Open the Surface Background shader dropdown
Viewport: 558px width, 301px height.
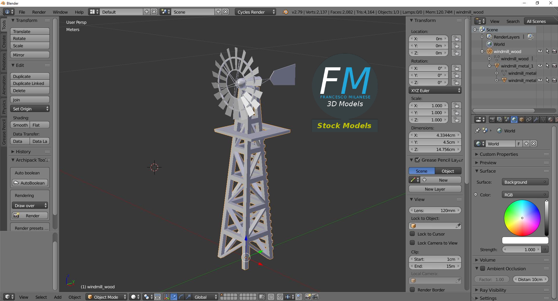pos(525,182)
